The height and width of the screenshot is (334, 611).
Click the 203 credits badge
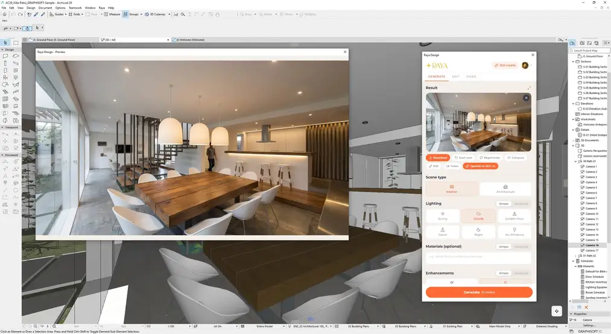coord(505,65)
